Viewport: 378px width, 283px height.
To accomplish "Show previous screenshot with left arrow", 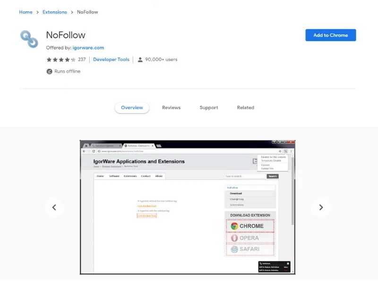I will pos(54,208).
